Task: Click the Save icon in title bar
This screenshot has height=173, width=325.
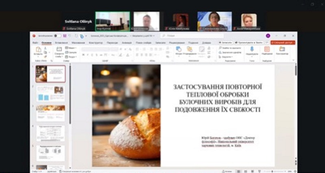Action: [65, 36]
